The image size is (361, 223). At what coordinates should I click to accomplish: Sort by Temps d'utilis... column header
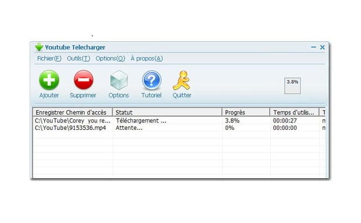pos(295,112)
